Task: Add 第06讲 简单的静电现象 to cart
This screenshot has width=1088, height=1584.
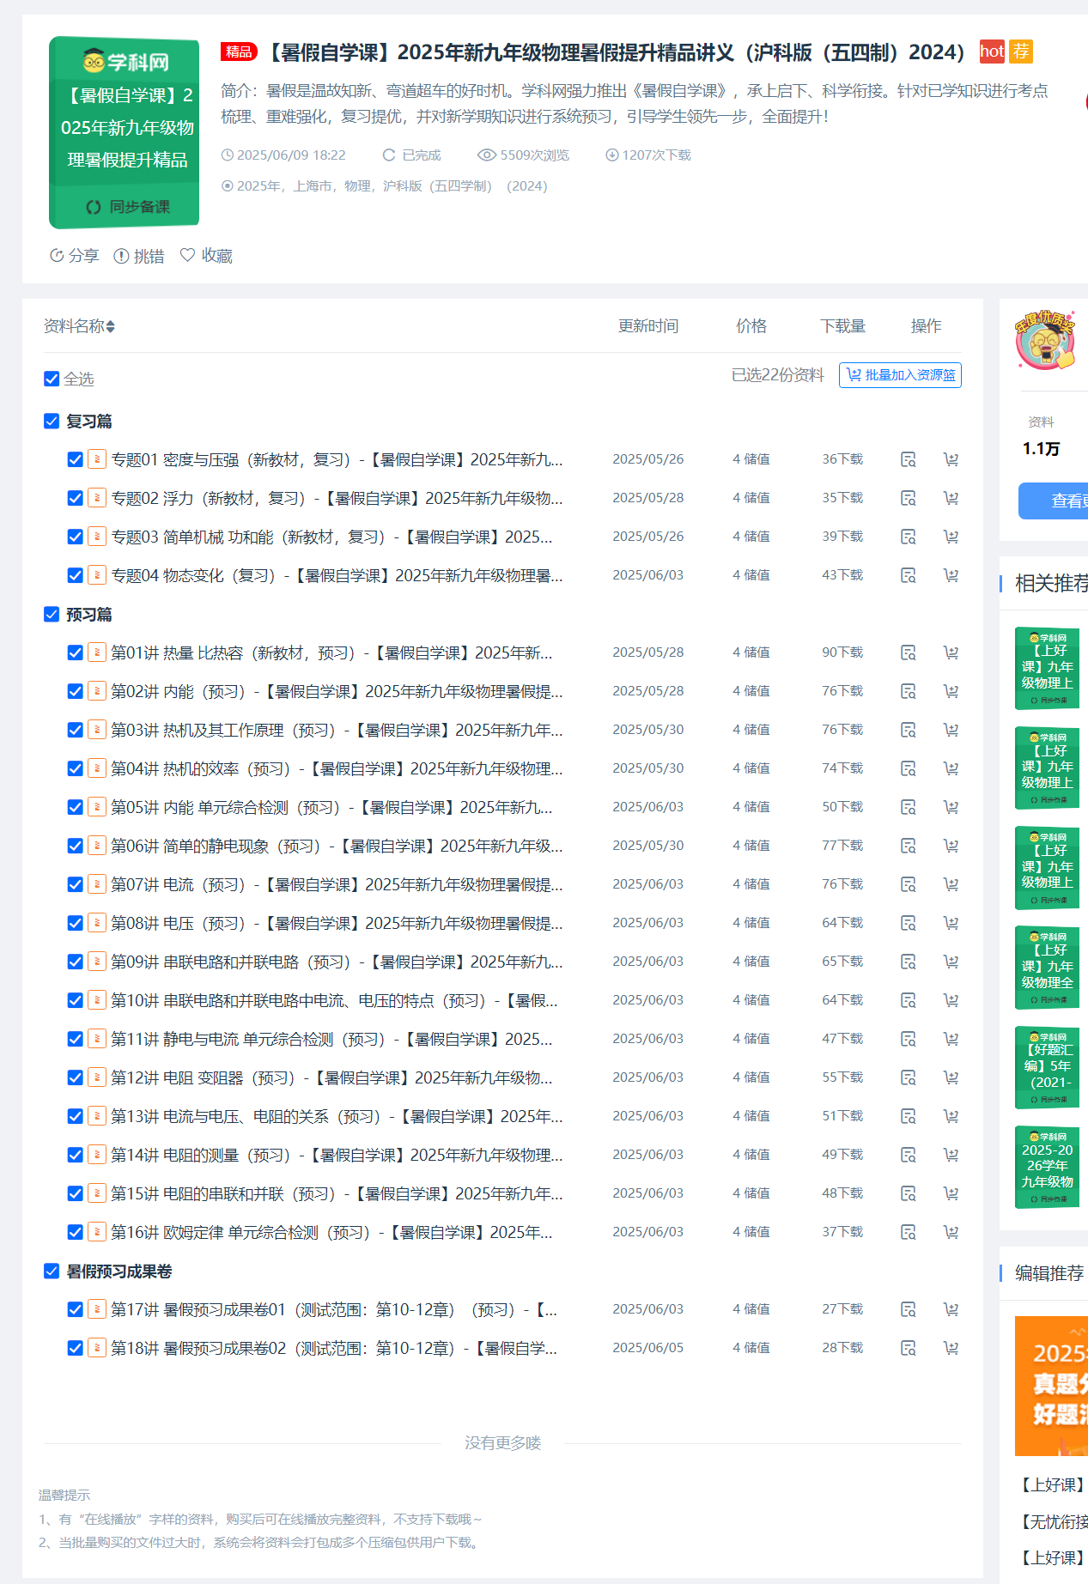Action: [951, 846]
